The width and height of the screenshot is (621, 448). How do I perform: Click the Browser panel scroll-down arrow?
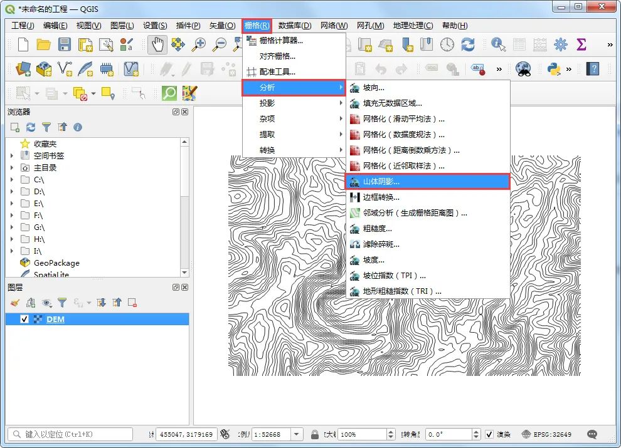pos(184,273)
